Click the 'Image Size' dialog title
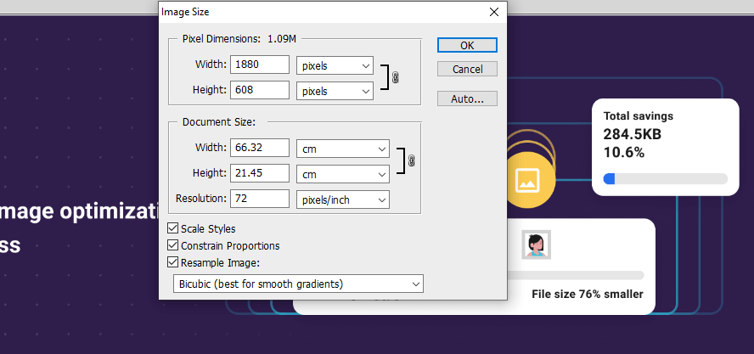The width and height of the screenshot is (754, 354). click(x=185, y=12)
